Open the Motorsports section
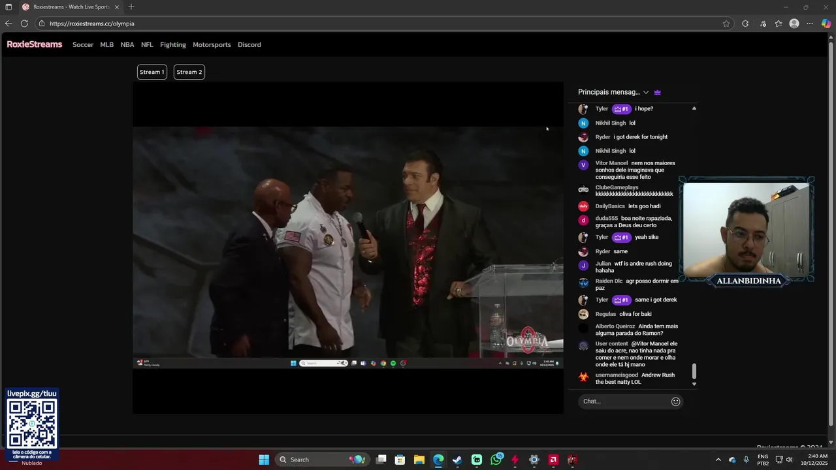Image resolution: width=836 pixels, height=470 pixels. (212, 45)
